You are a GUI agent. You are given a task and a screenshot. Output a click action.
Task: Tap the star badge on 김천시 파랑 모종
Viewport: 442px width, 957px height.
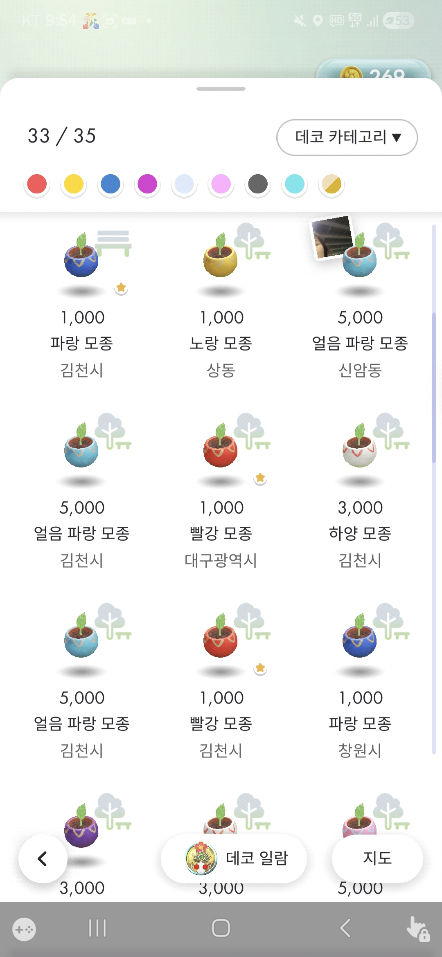point(121,288)
